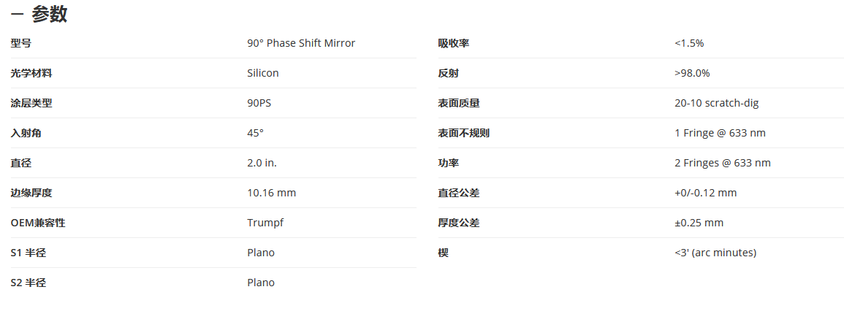Select the 90° Phase Shift Mirror value
The height and width of the screenshot is (322, 844).
pyautogui.click(x=301, y=43)
